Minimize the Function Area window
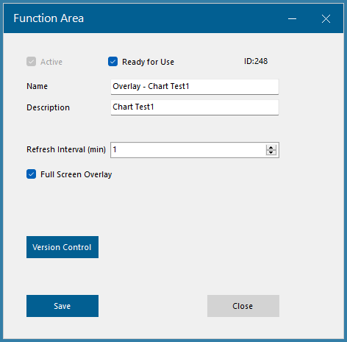The image size is (347, 342). pyautogui.click(x=292, y=18)
